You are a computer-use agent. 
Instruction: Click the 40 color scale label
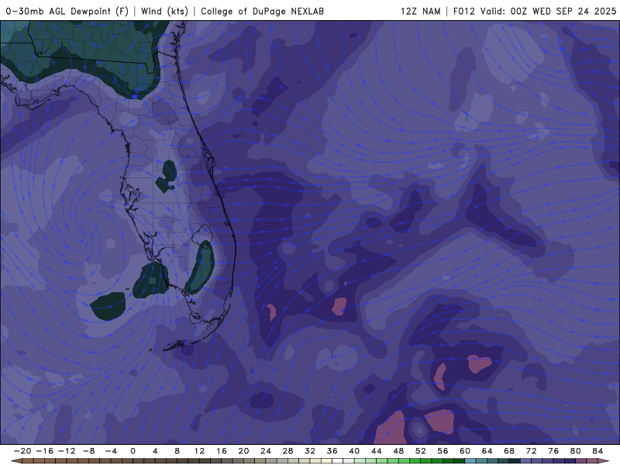pos(354,451)
